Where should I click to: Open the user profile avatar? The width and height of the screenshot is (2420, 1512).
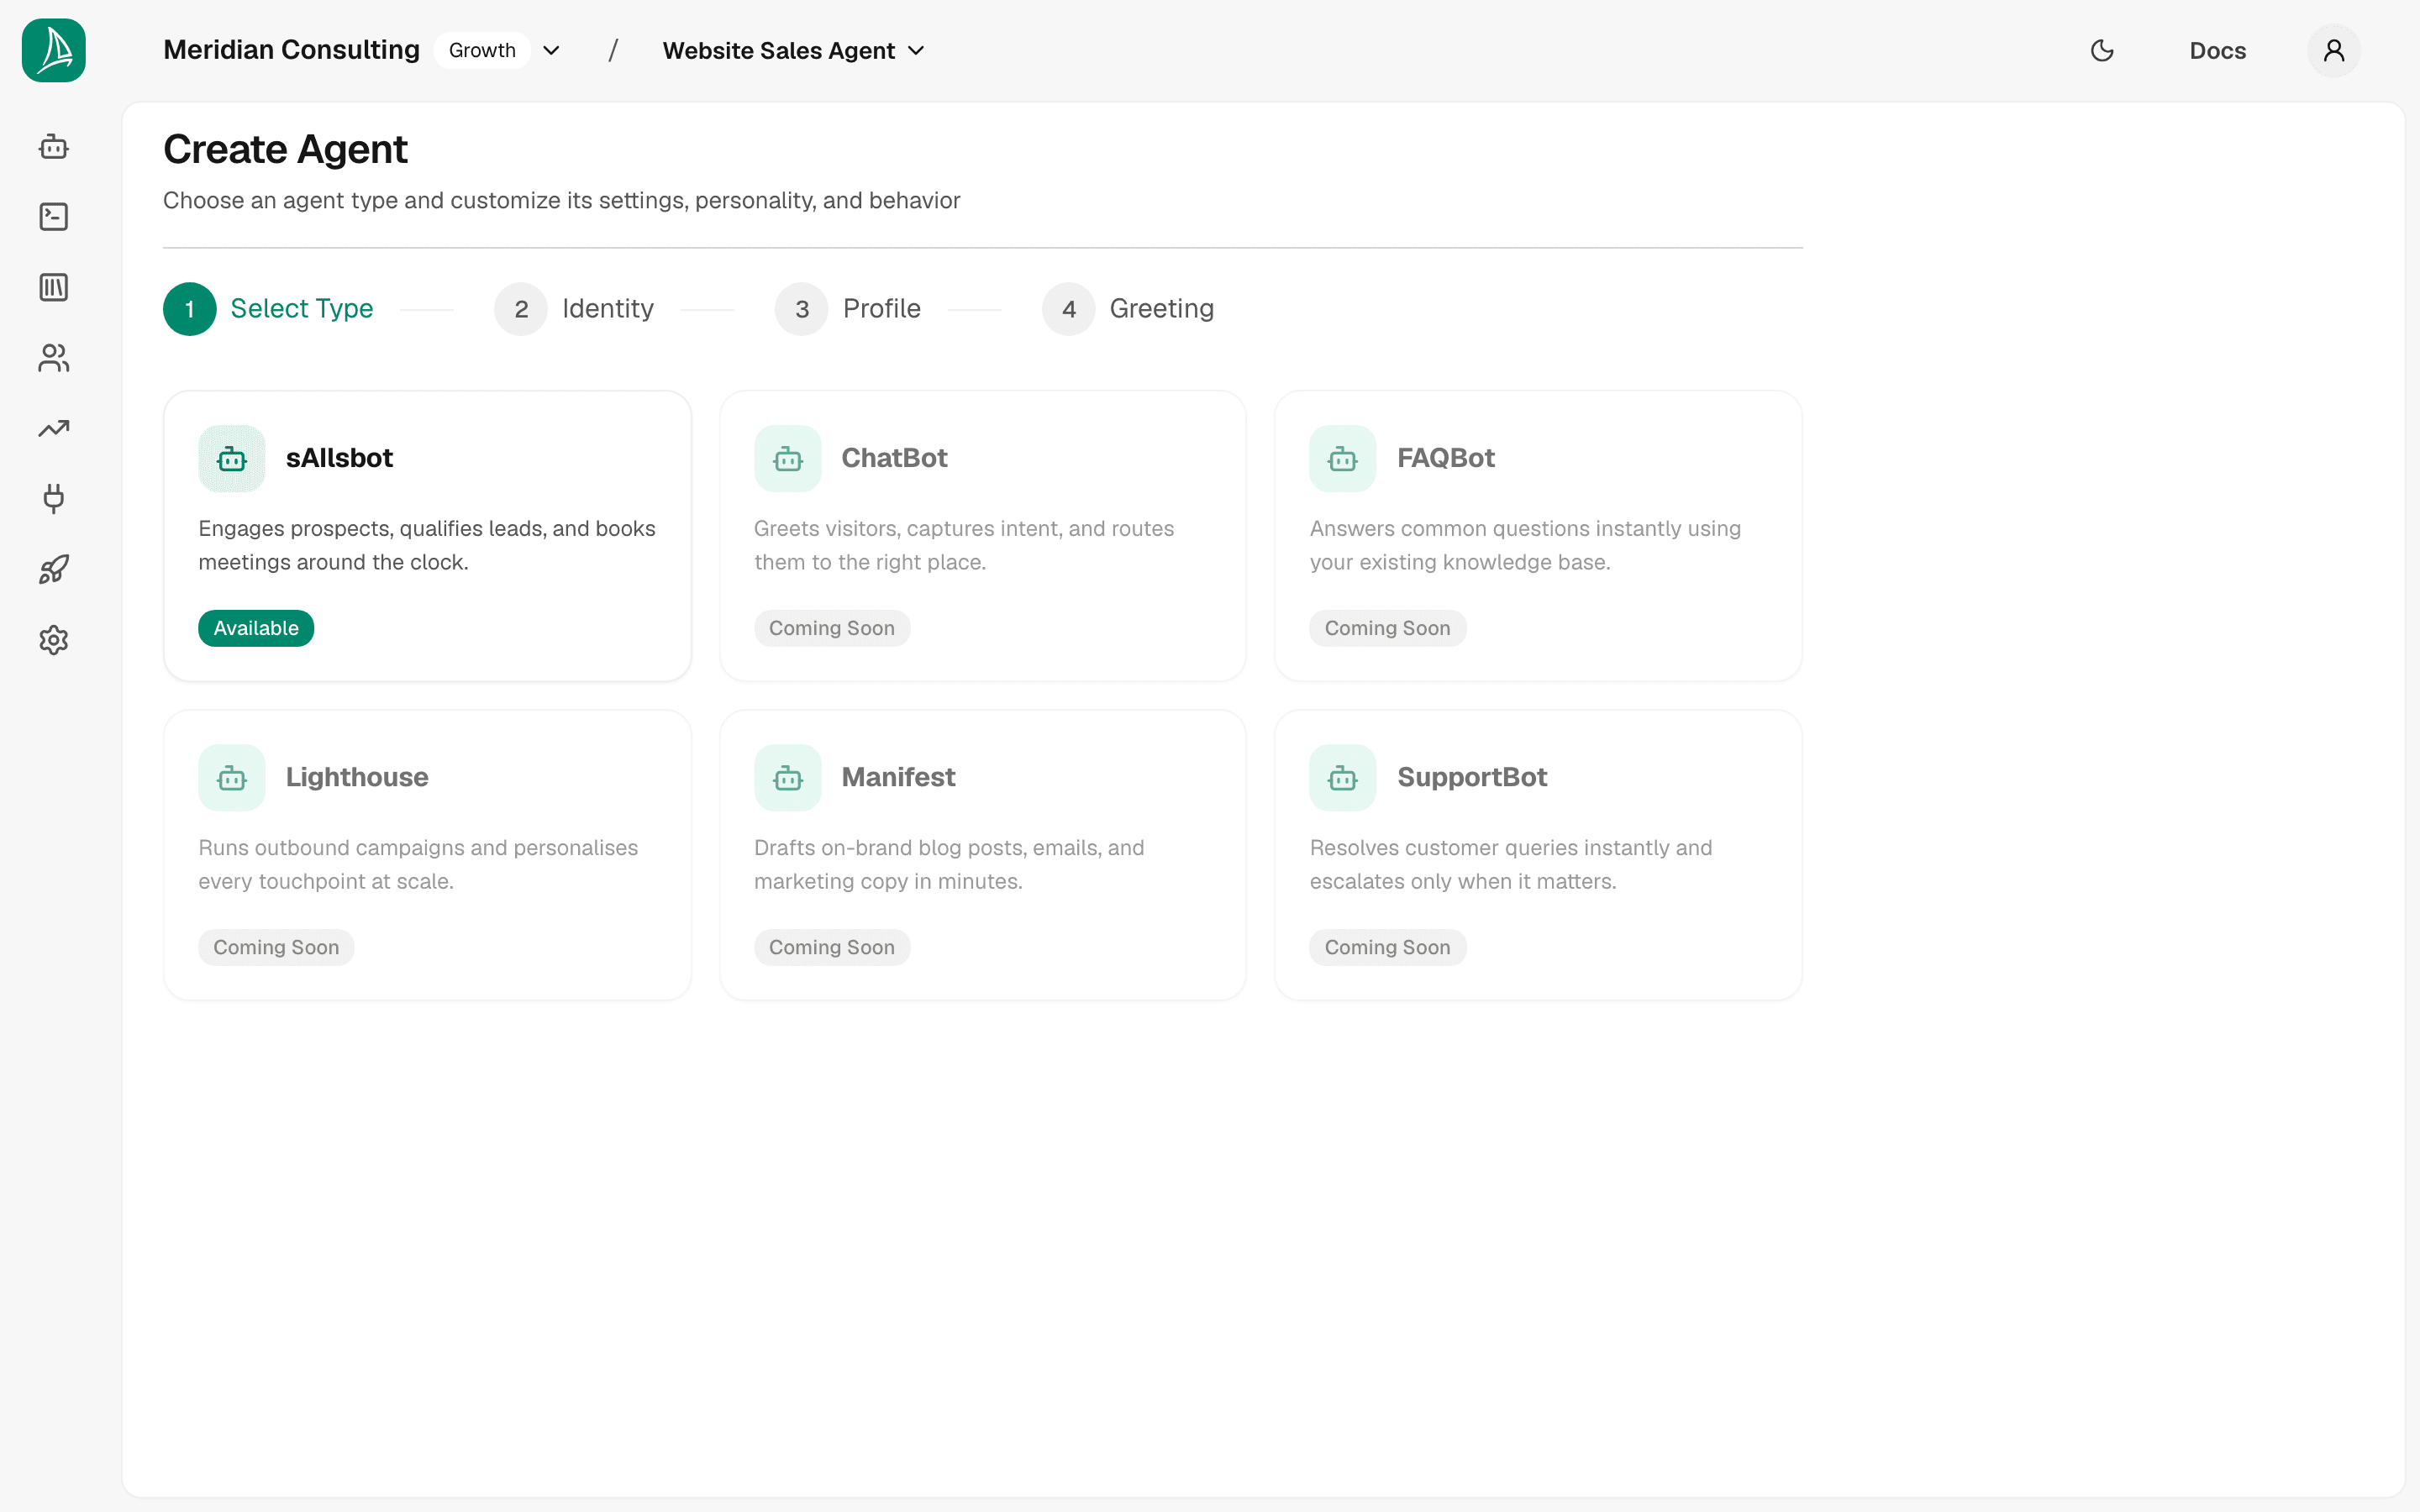pyautogui.click(x=2334, y=50)
